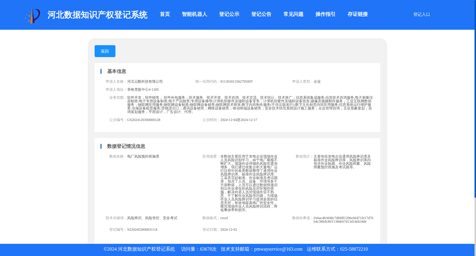Viewport: 476px width, 256px height.
Task: Click the 河北数据知识产权登记系统 title
Action: click(97, 15)
